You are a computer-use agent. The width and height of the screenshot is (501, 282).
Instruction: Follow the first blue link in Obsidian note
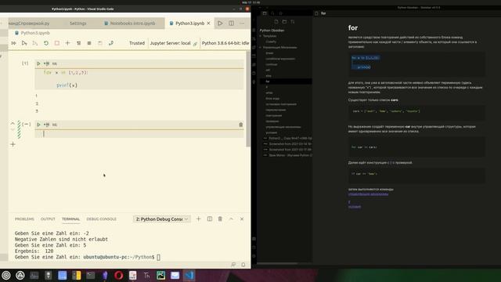coord(368,194)
